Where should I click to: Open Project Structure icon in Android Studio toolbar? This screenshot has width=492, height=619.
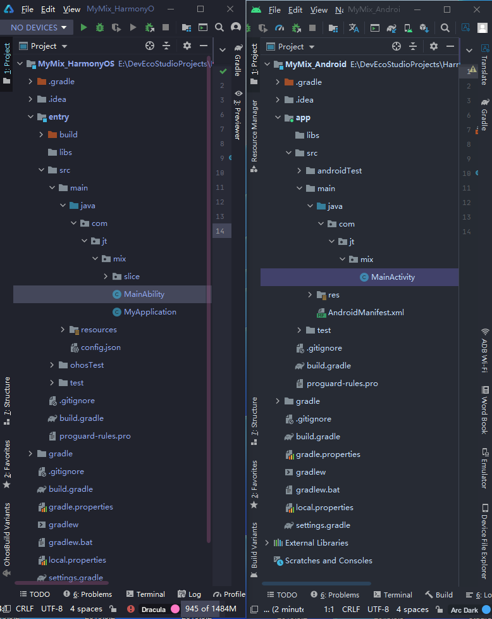333,28
